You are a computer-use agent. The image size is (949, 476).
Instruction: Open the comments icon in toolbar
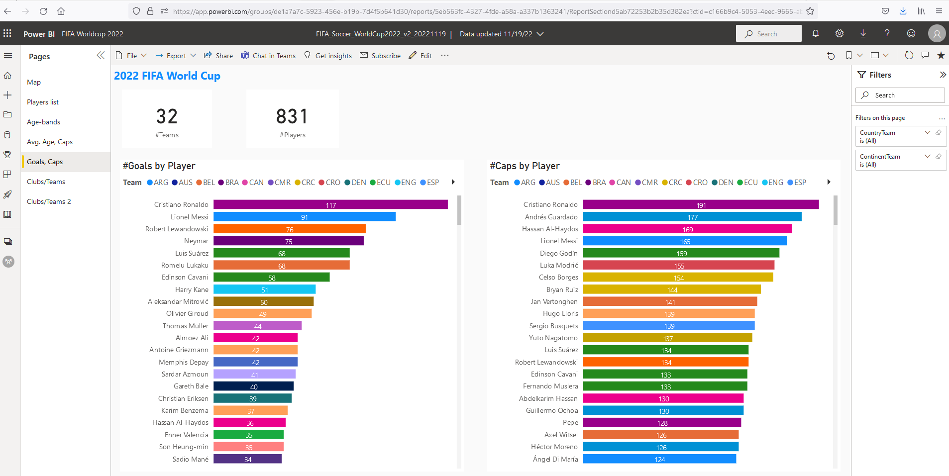coord(925,55)
